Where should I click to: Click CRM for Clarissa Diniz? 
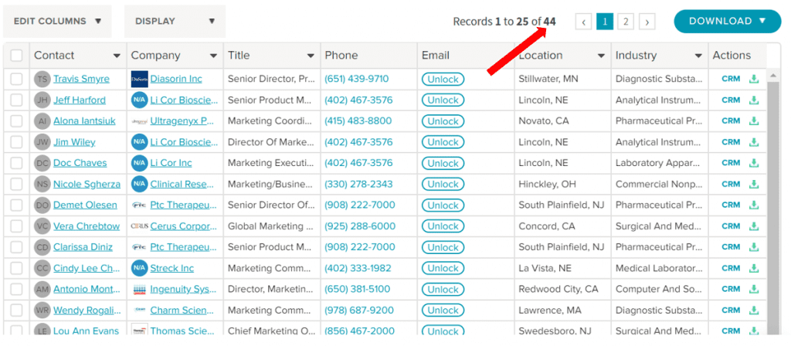[x=731, y=247]
